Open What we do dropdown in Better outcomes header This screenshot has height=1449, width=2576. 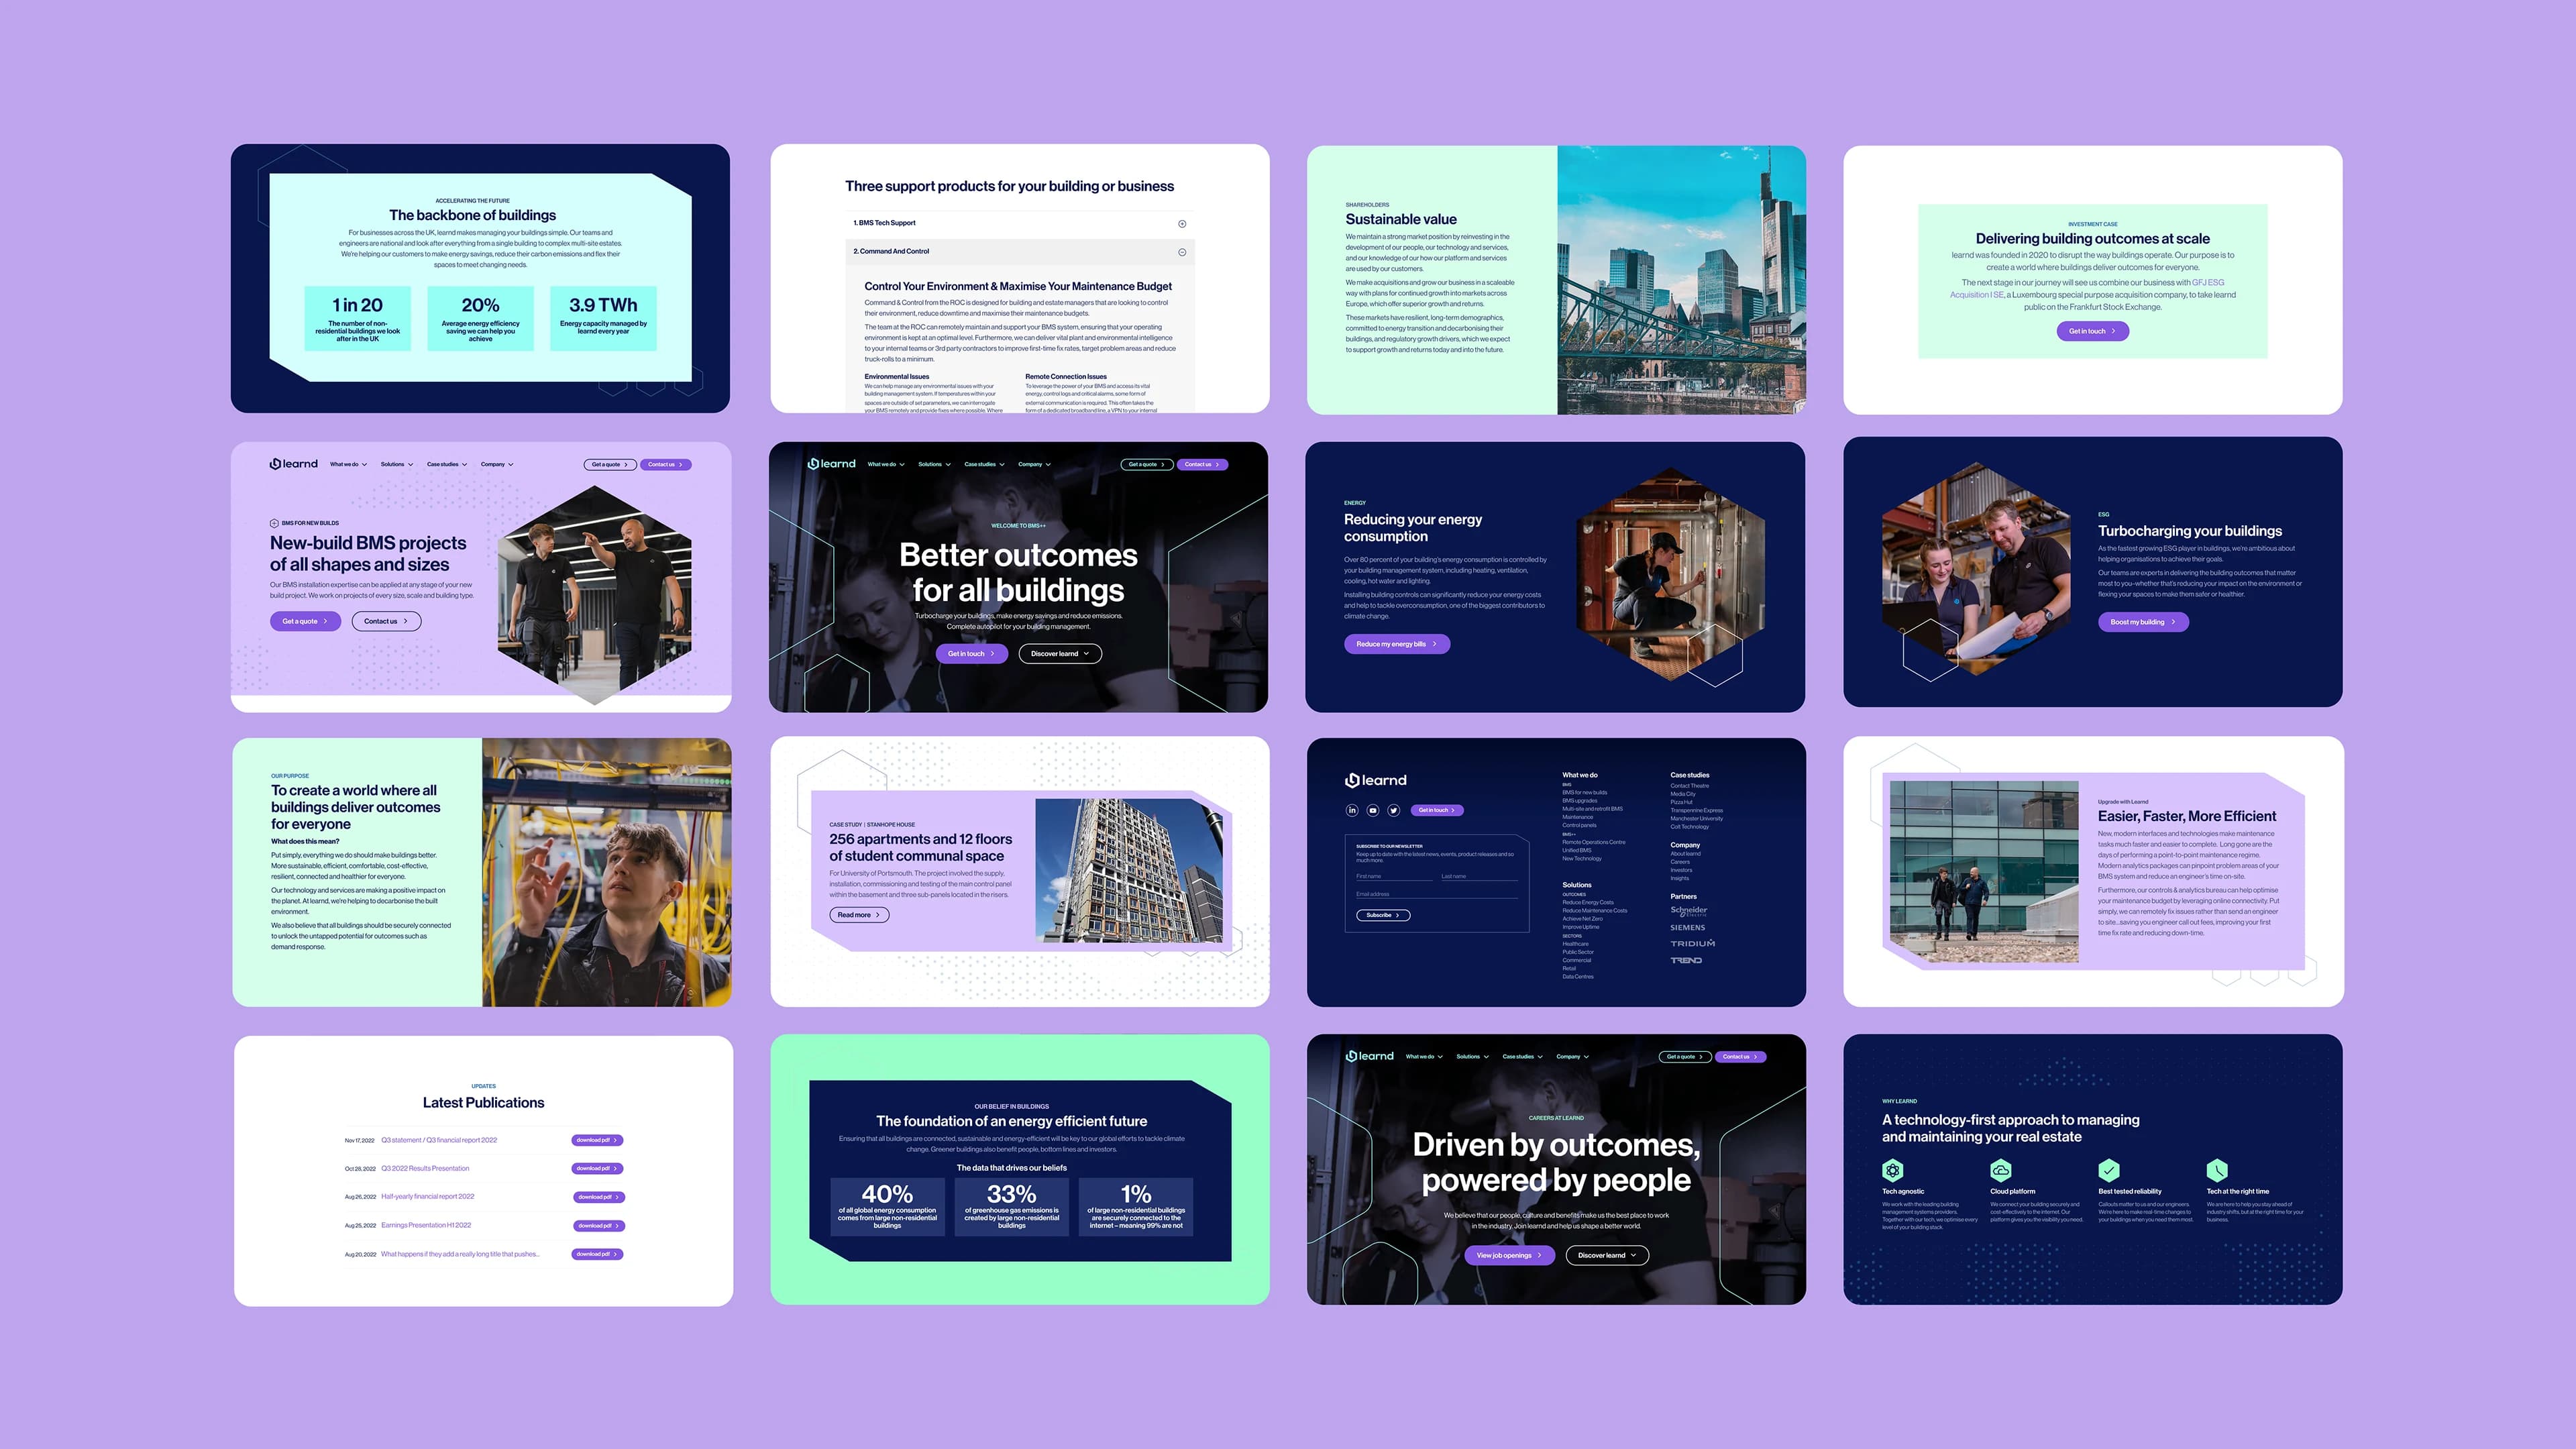pos(886,464)
